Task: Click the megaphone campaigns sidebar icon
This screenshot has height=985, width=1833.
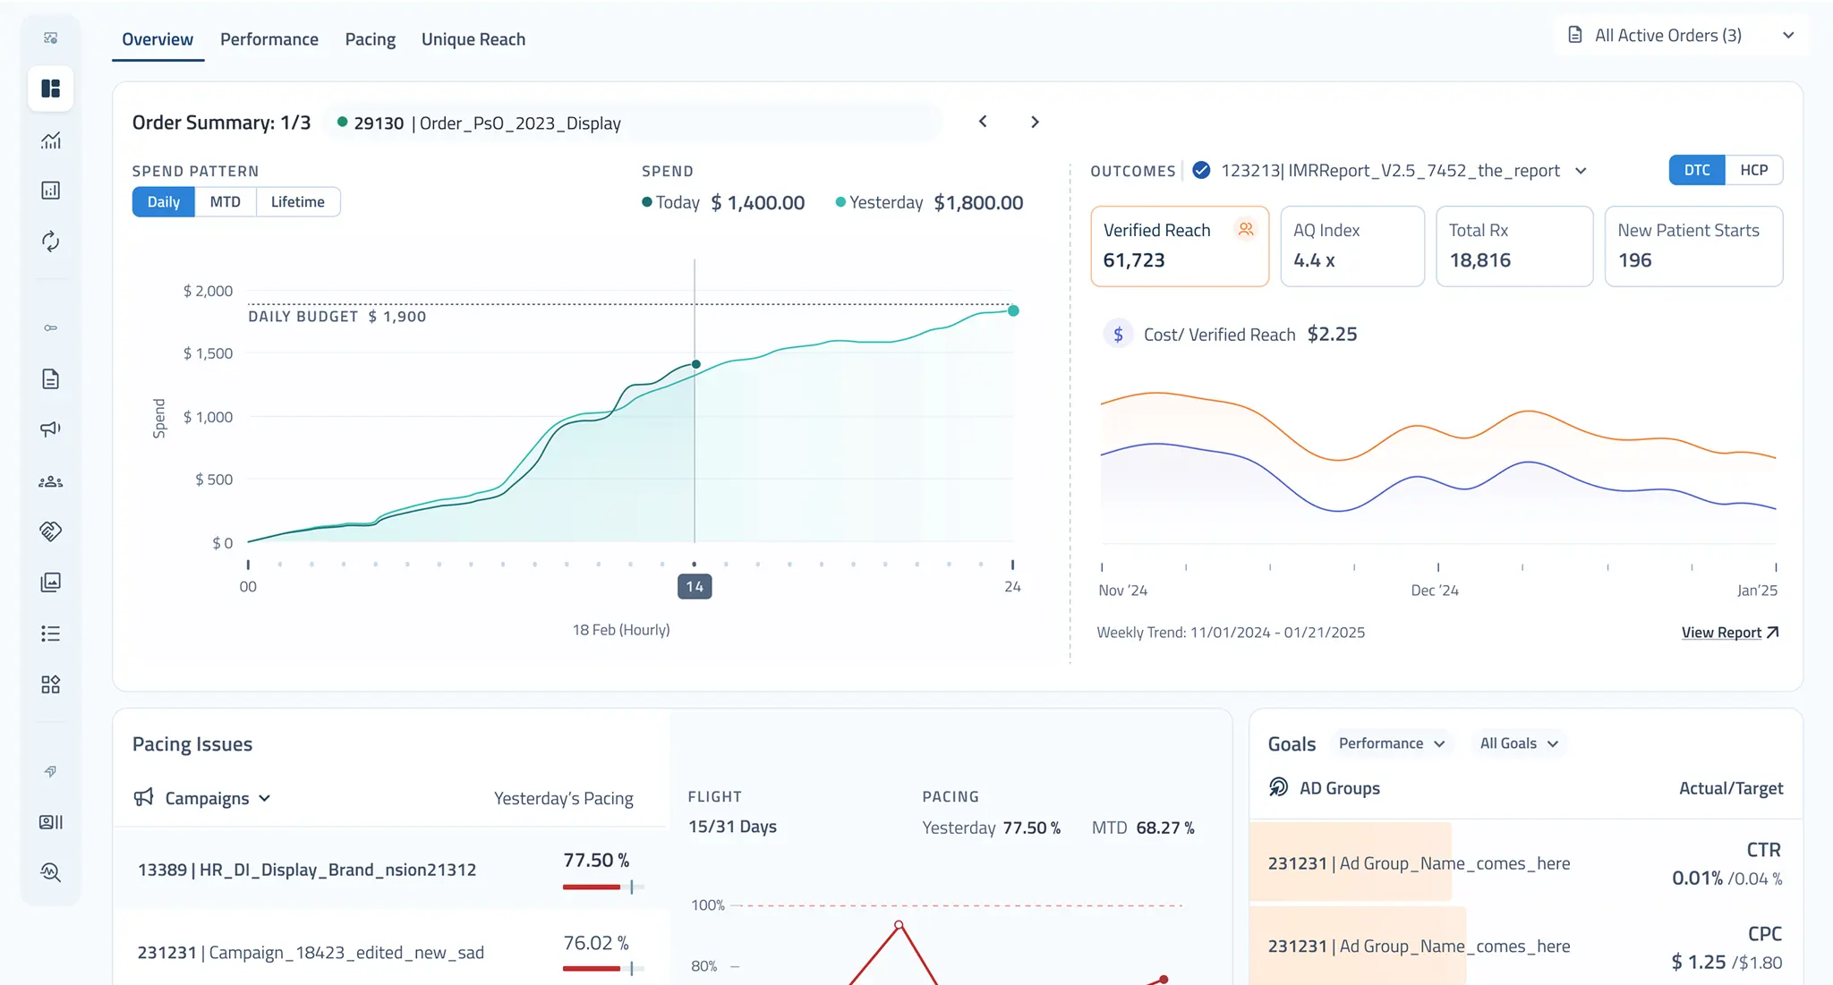Action: tap(50, 429)
